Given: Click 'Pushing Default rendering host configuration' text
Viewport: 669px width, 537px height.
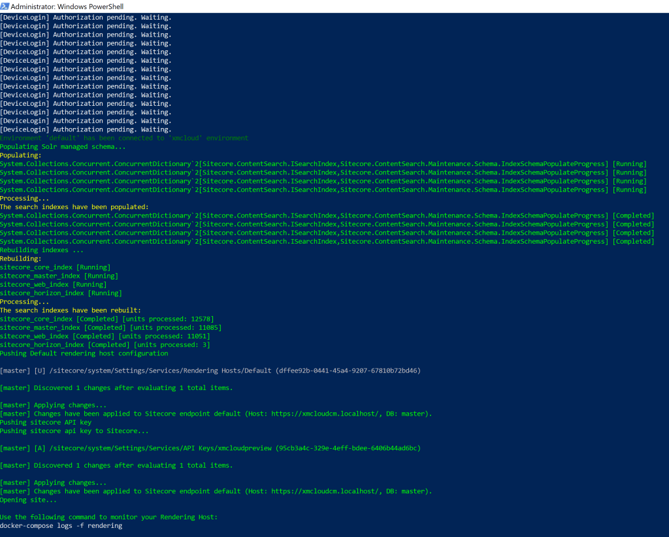Looking at the screenshot, I should pyautogui.click(x=84, y=353).
